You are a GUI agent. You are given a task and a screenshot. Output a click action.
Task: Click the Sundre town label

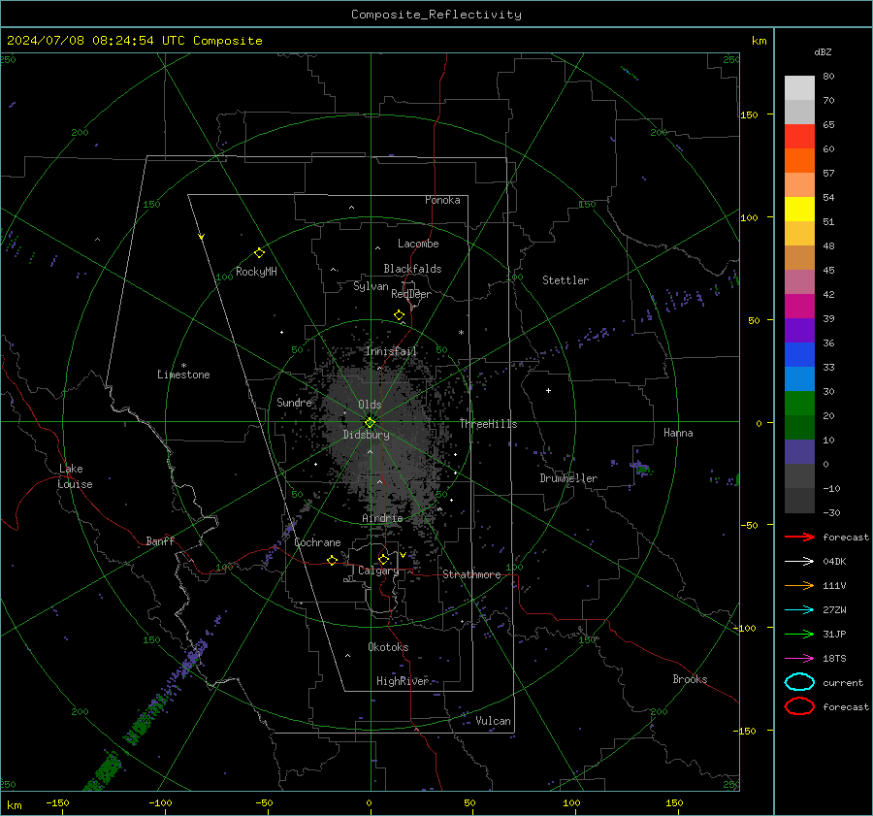[x=294, y=402]
